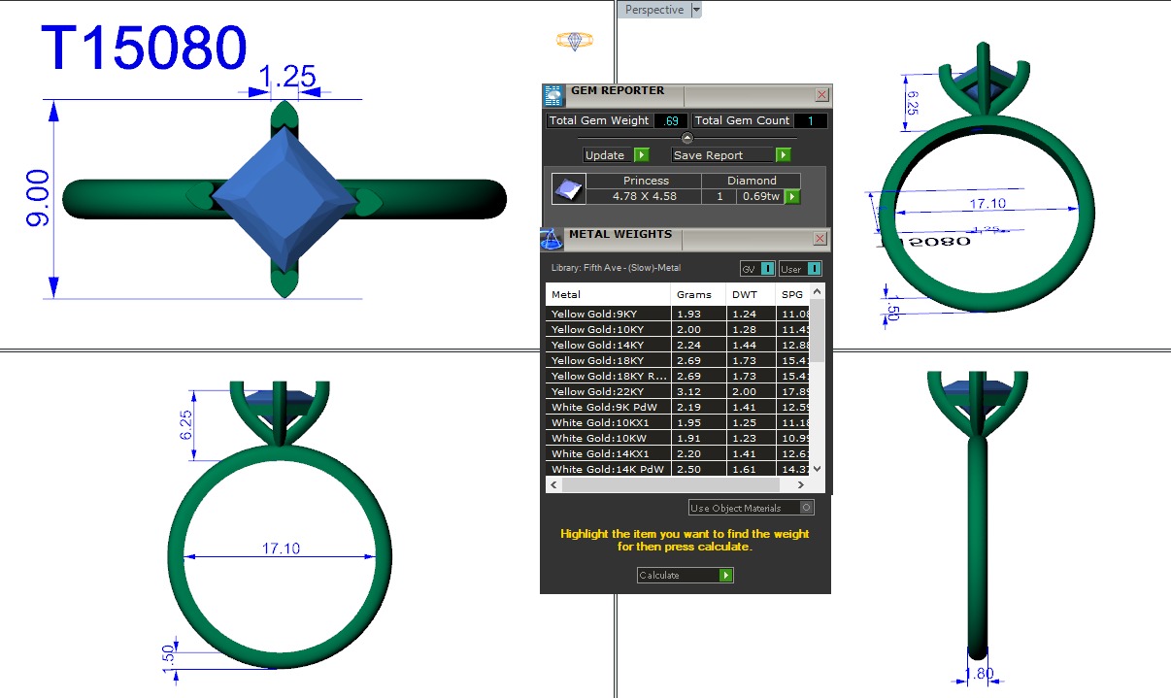The image size is (1171, 698).
Task: Open the Perspective viewport dropdown arrow
Action: 696,10
